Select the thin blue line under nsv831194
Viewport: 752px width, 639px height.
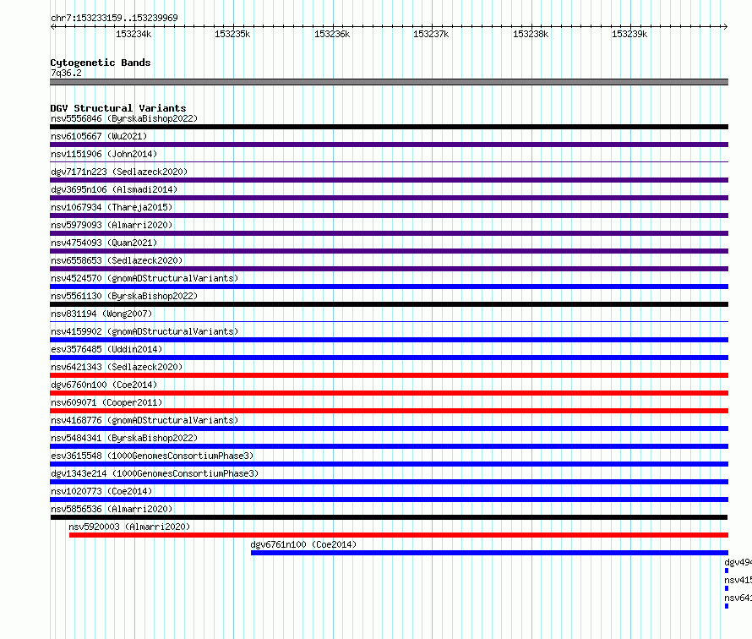click(x=389, y=322)
